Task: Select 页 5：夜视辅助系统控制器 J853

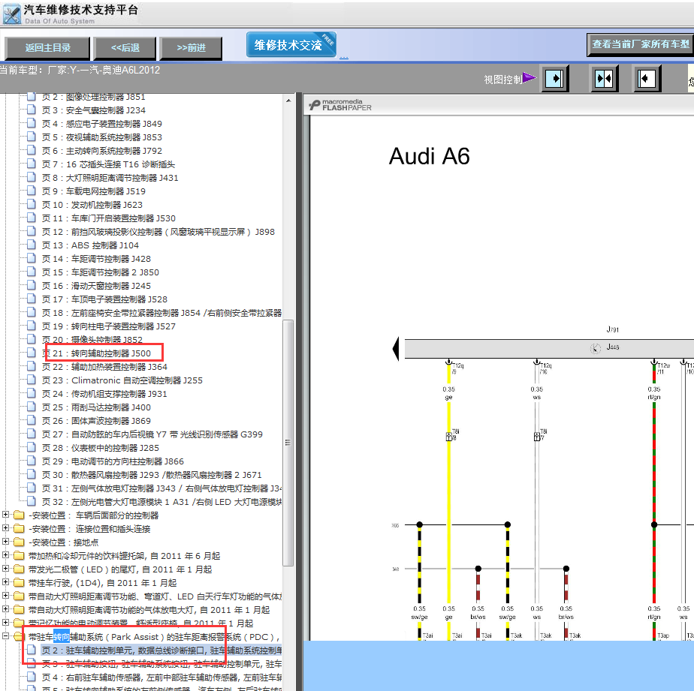Action: pos(102,137)
